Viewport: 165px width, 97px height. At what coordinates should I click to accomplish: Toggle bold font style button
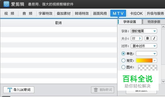(x=148, y=38)
